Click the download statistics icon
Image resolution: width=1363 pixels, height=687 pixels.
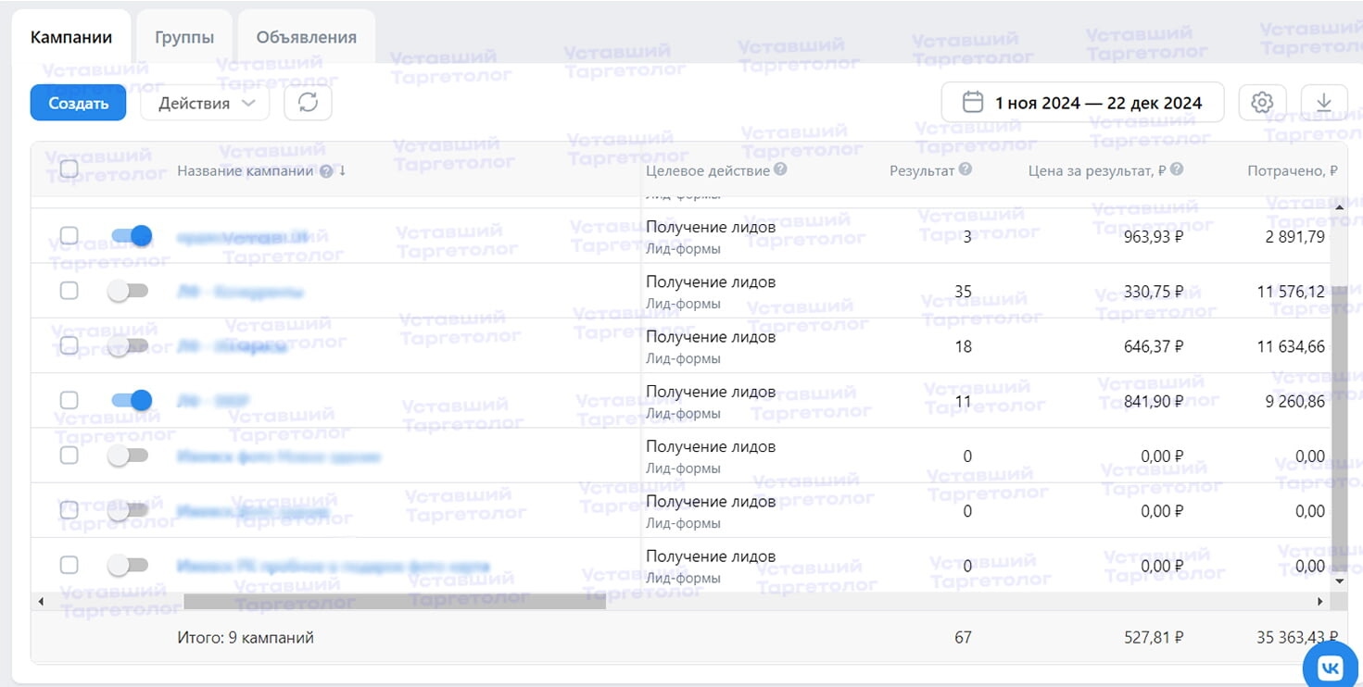tap(1324, 103)
